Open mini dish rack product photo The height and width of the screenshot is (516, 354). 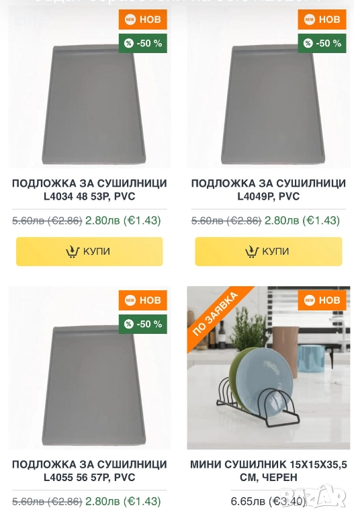[x=269, y=368]
